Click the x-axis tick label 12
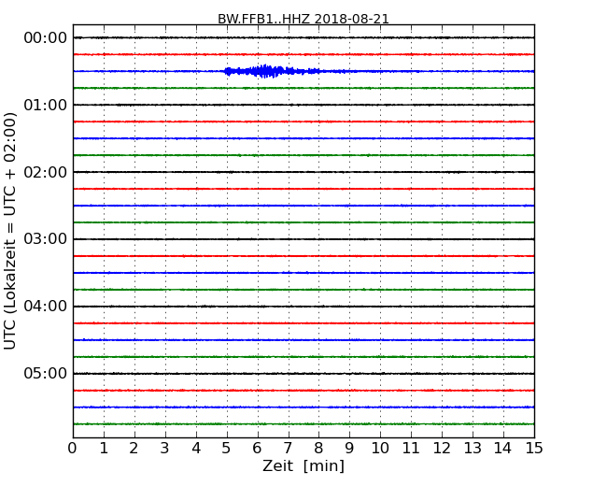The width and height of the screenshot is (607, 486). click(442, 449)
